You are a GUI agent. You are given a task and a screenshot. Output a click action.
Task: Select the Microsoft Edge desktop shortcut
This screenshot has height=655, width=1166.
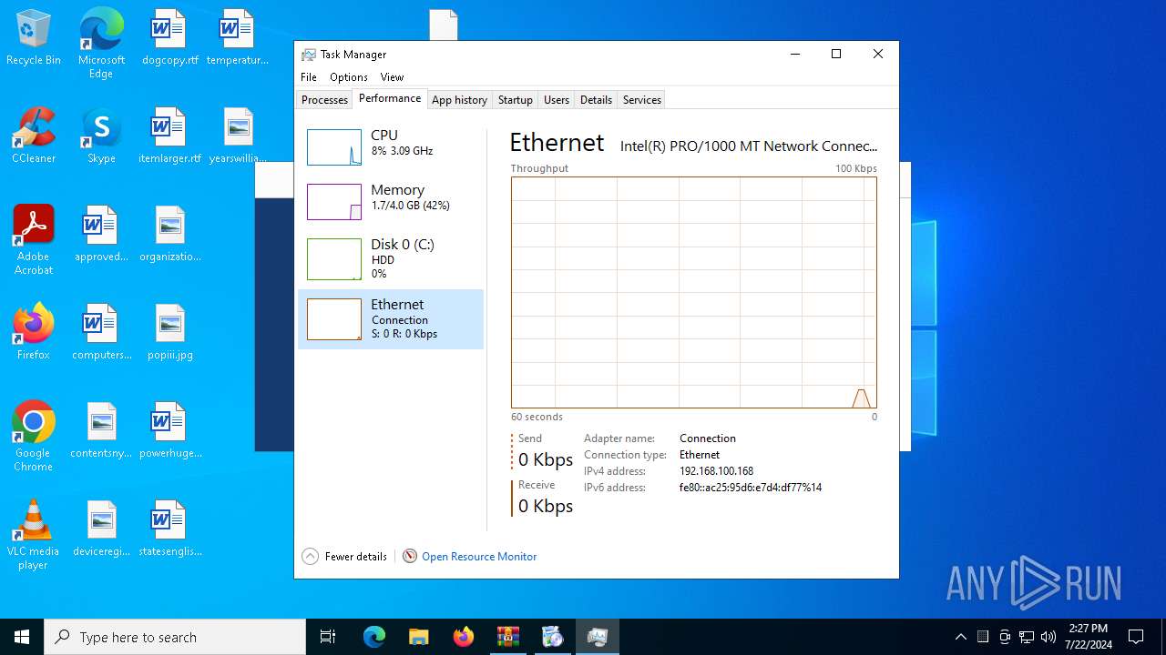101,43
